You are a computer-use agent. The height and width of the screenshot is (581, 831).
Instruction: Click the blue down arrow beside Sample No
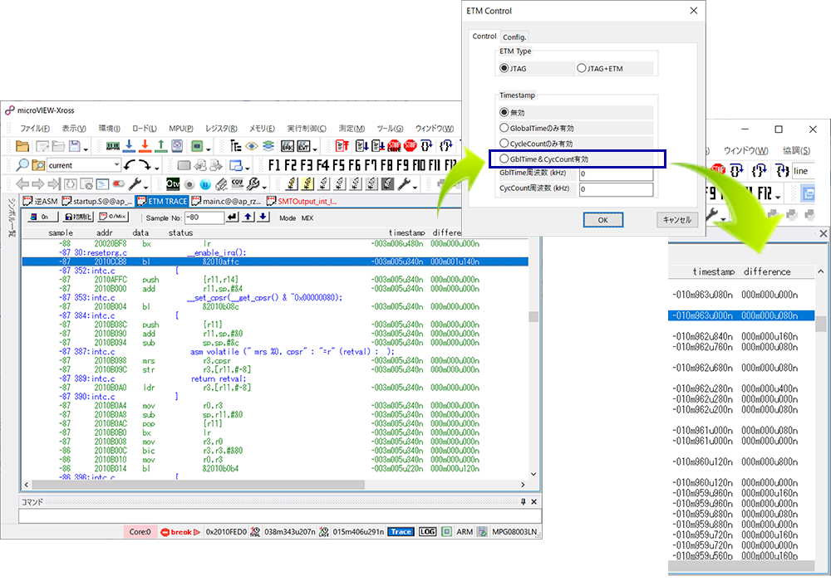(x=263, y=217)
